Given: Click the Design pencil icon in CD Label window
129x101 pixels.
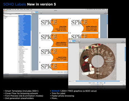Looking at the screenshot, I should (70, 41).
